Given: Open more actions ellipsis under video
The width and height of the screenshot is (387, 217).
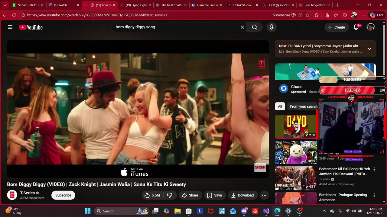Looking at the screenshot, I should (264, 195).
